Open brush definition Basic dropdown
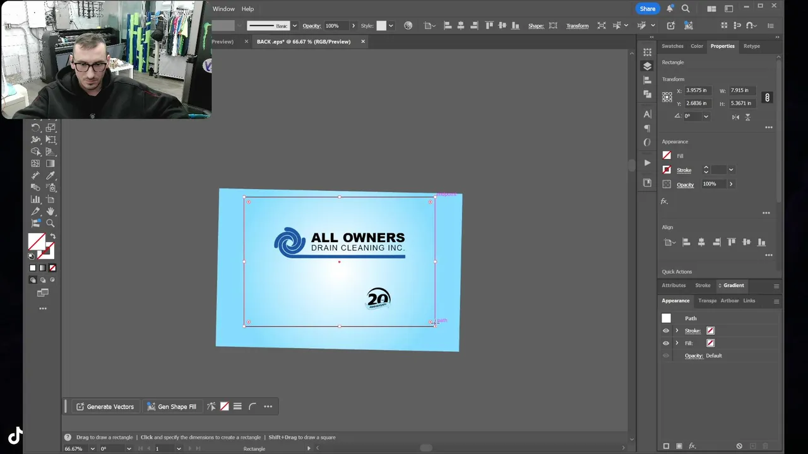 pos(294,26)
